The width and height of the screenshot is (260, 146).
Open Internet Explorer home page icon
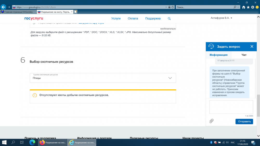click(x=244, y=7)
